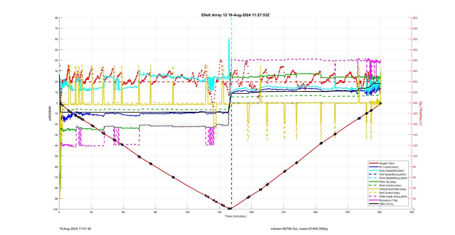Viewport: 455px width, 235px height.
Task: Click legend entry 'Vehicle Roll Stbd (deg)'
Action: click(393, 189)
